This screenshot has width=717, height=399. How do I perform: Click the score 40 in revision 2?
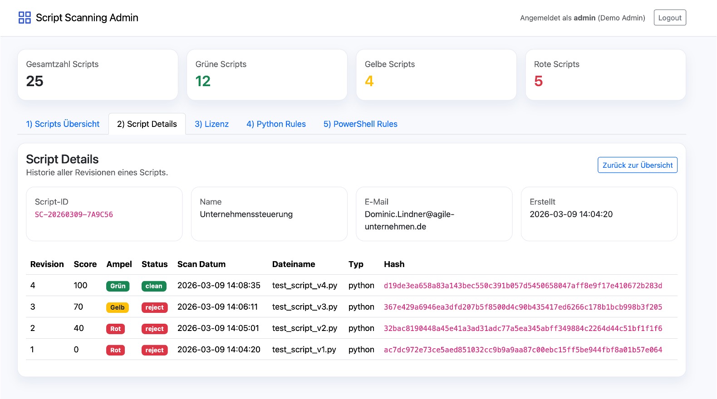79,328
